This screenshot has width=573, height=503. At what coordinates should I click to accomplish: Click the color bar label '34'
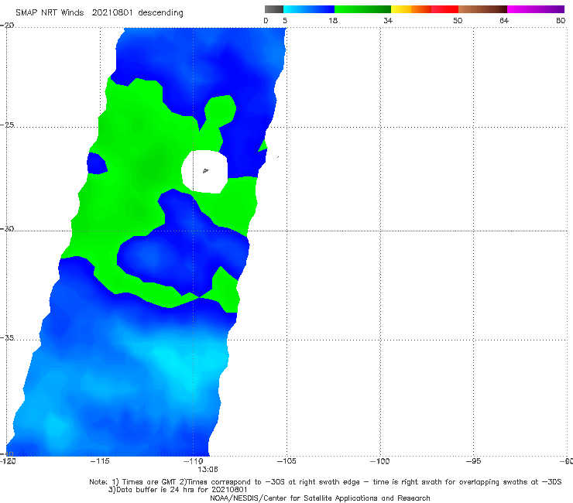pyautogui.click(x=388, y=20)
